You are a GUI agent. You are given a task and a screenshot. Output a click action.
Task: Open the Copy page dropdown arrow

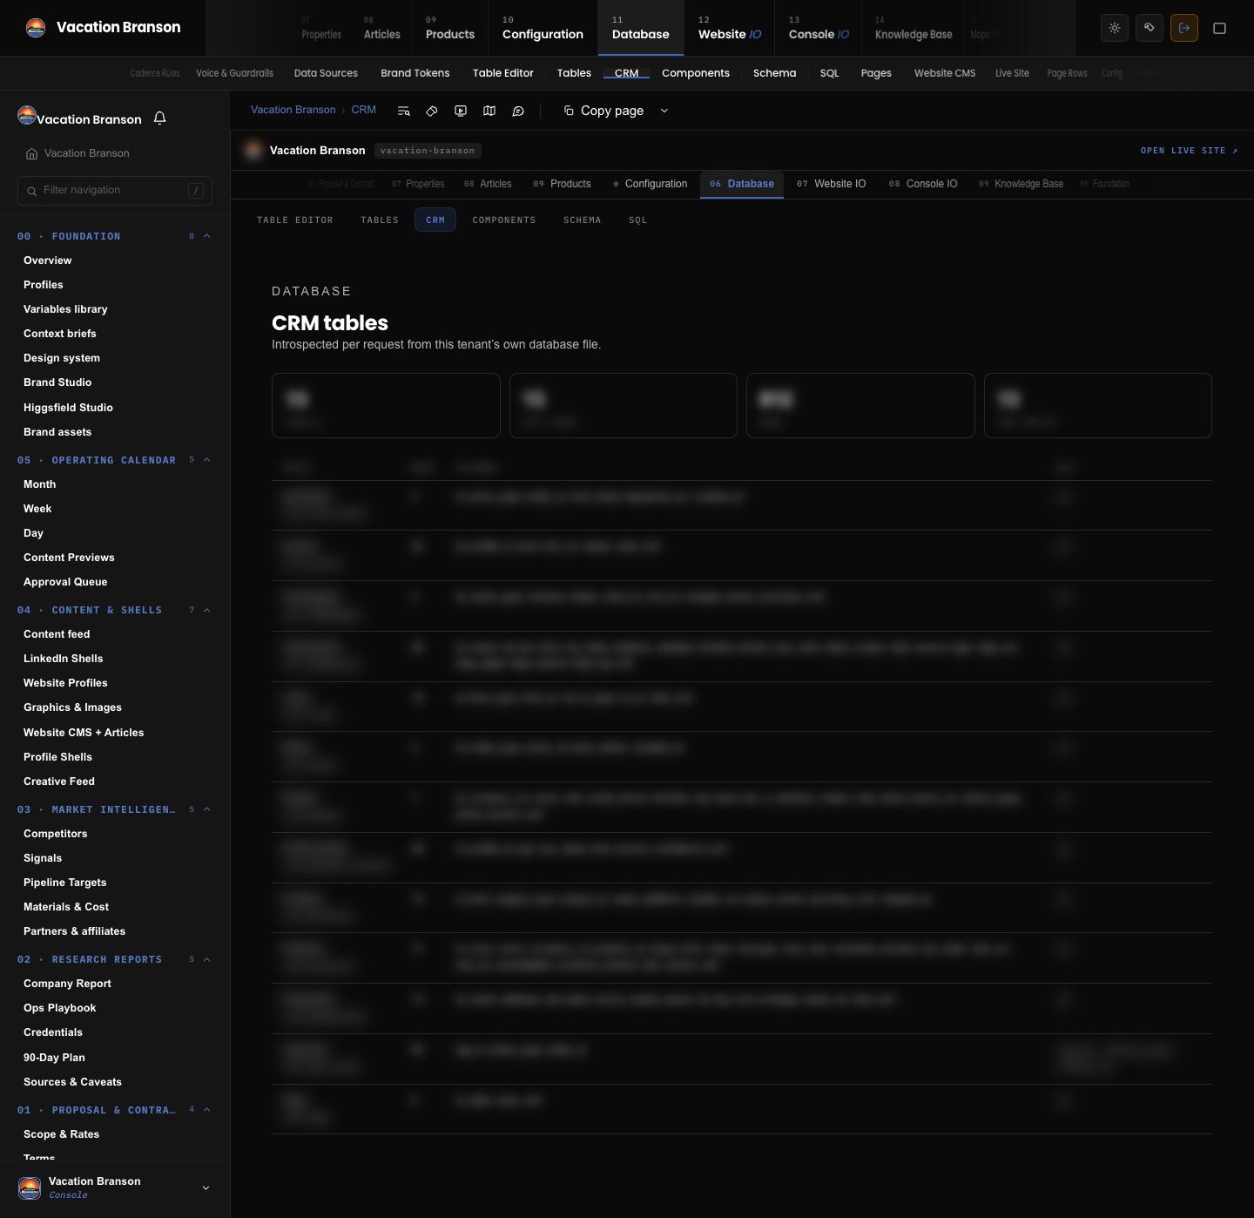(x=664, y=111)
